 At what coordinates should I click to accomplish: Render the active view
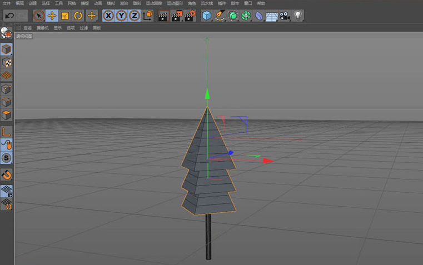coord(164,16)
